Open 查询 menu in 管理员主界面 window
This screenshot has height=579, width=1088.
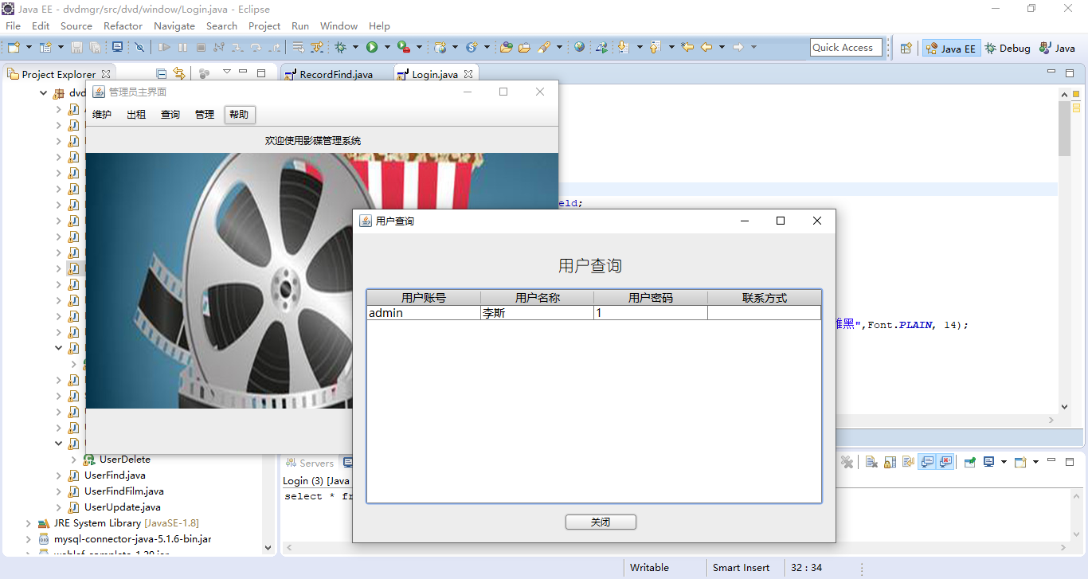[x=170, y=115]
